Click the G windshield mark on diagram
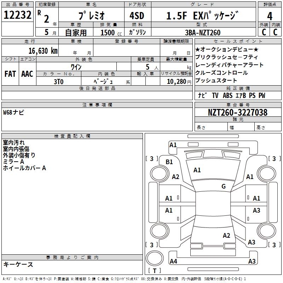The width and height of the screenshot is (283, 283). 224,186
